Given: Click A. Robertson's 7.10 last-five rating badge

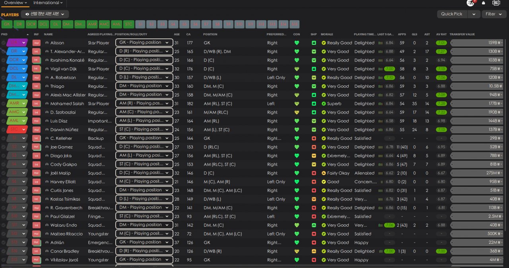Looking at the screenshot, I should [390, 78].
